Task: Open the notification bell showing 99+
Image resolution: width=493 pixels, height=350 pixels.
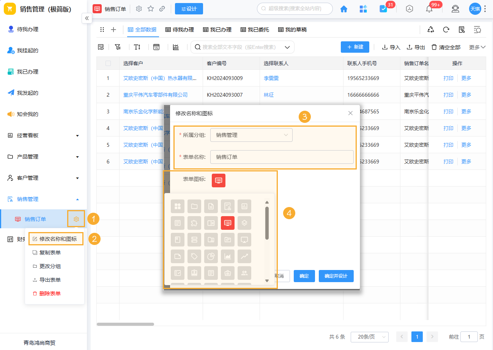Action: [429, 8]
